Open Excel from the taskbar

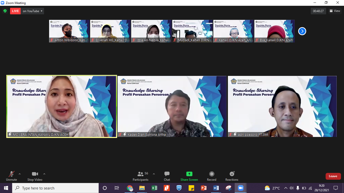pyautogui.click(x=154, y=188)
